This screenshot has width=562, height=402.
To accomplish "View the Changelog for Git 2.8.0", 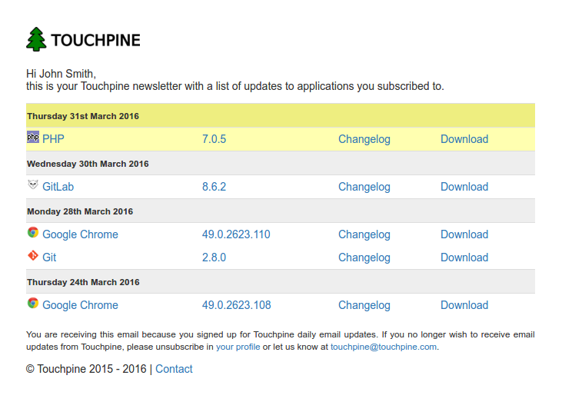I will [x=364, y=257].
